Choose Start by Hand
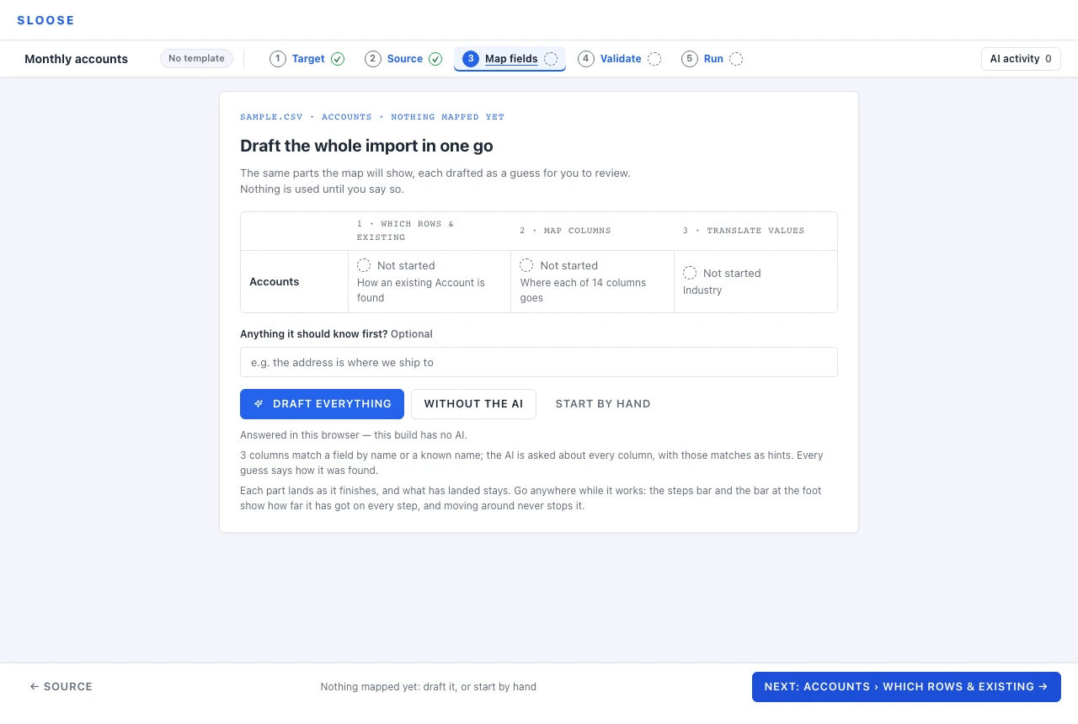Image resolution: width=1078 pixels, height=724 pixels. click(x=603, y=404)
